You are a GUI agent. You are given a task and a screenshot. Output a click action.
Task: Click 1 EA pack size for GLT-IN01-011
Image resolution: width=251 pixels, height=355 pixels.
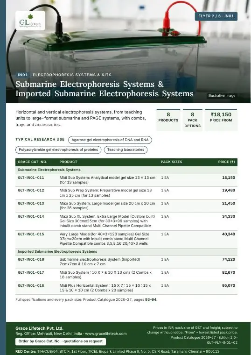click(165, 177)
